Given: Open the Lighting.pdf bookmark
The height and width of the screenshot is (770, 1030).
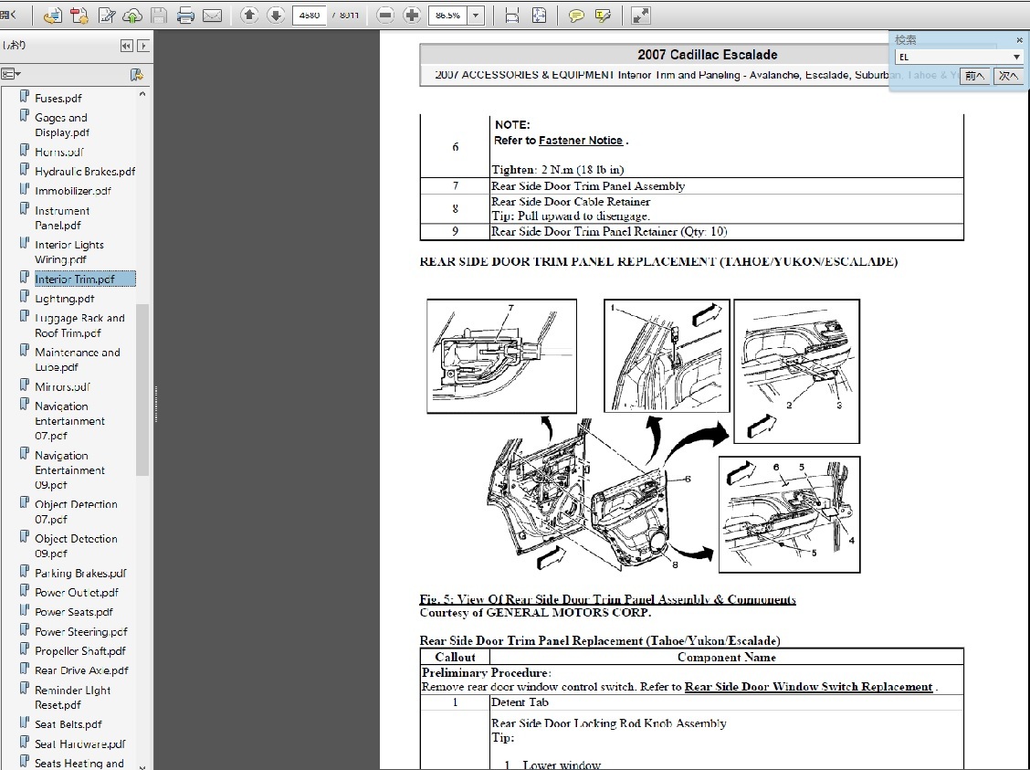Looking at the screenshot, I should point(64,299).
